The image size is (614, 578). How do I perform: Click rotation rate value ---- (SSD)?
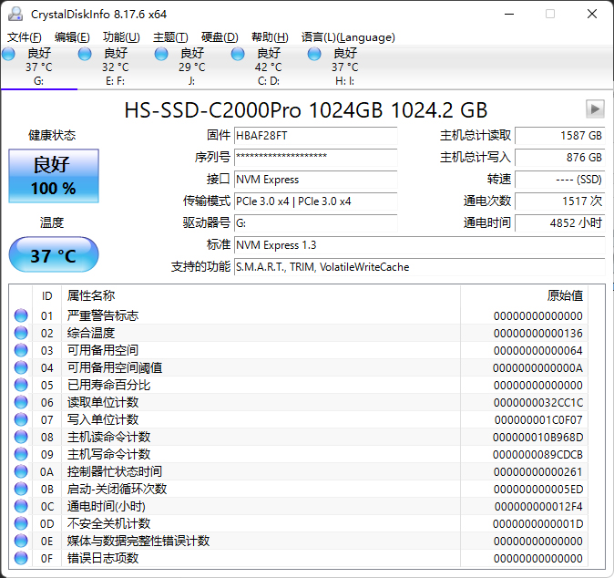pos(560,180)
